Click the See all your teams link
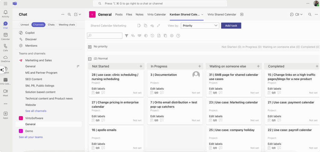This screenshot has width=320, height=152. click(x=31, y=137)
